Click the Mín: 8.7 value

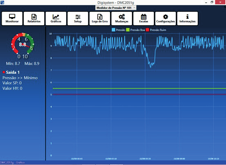[13, 64]
